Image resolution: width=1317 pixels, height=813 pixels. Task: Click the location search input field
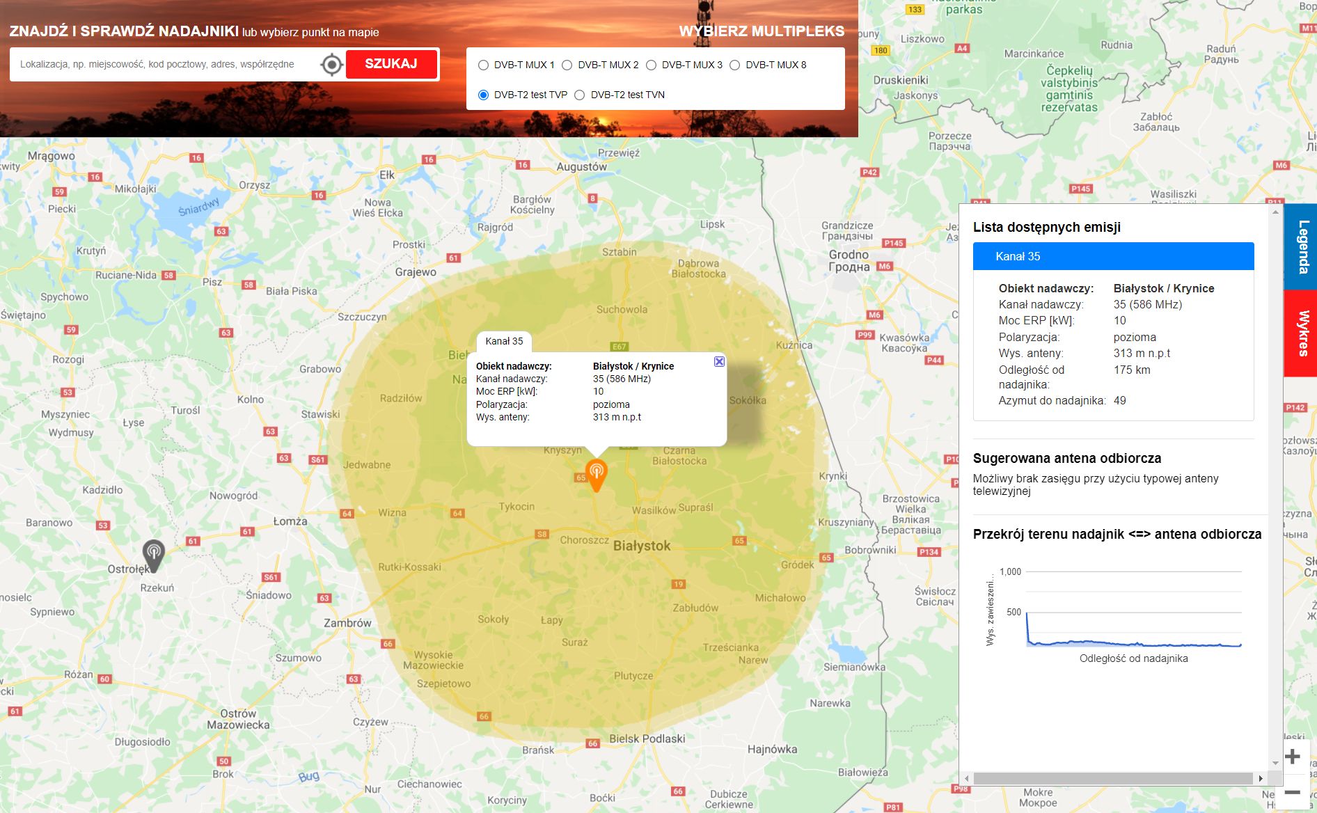pos(160,64)
